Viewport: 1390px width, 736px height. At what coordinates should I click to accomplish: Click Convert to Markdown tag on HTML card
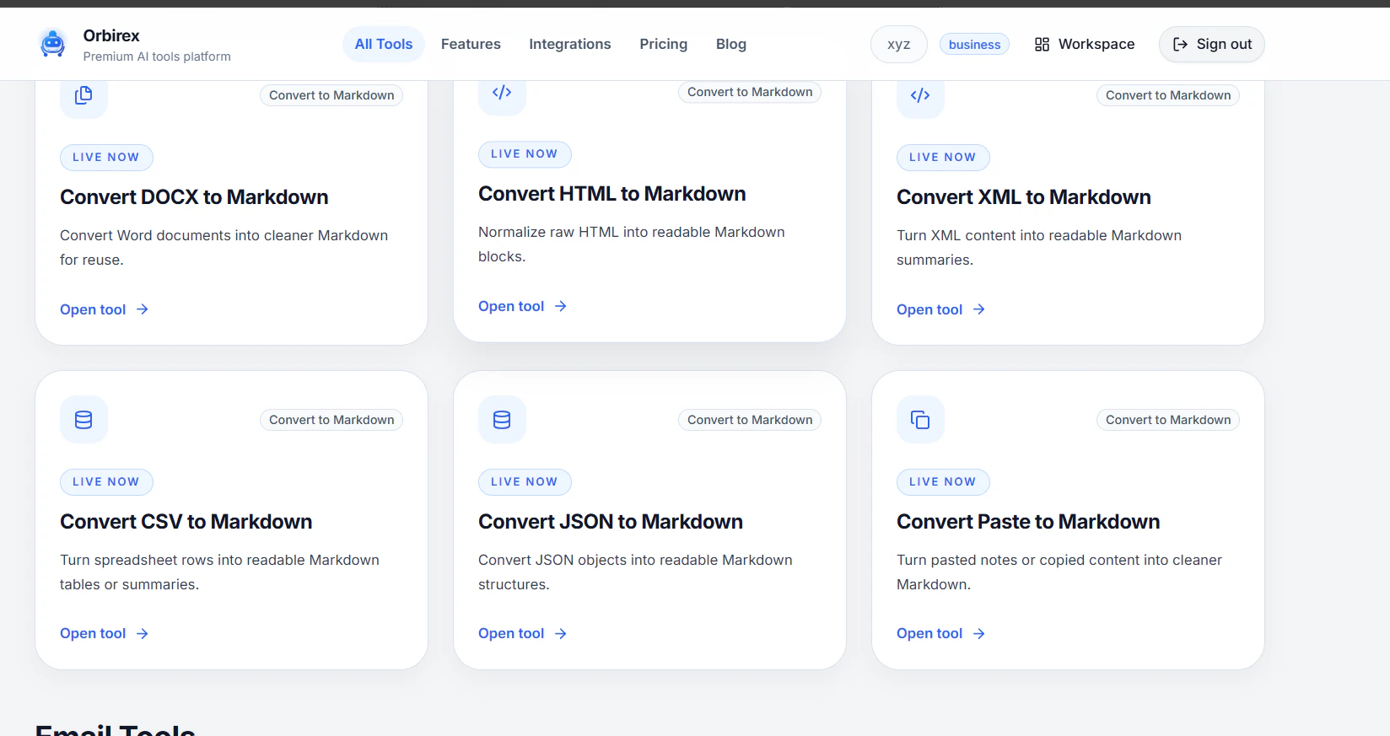[750, 92]
